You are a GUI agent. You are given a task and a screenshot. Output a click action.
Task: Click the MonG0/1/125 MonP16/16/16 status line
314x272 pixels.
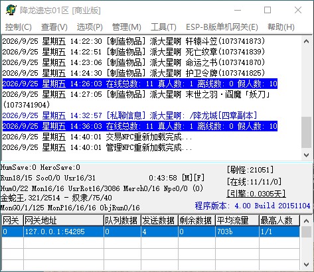coord(70,208)
